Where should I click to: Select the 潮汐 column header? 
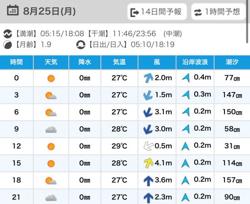point(232,62)
